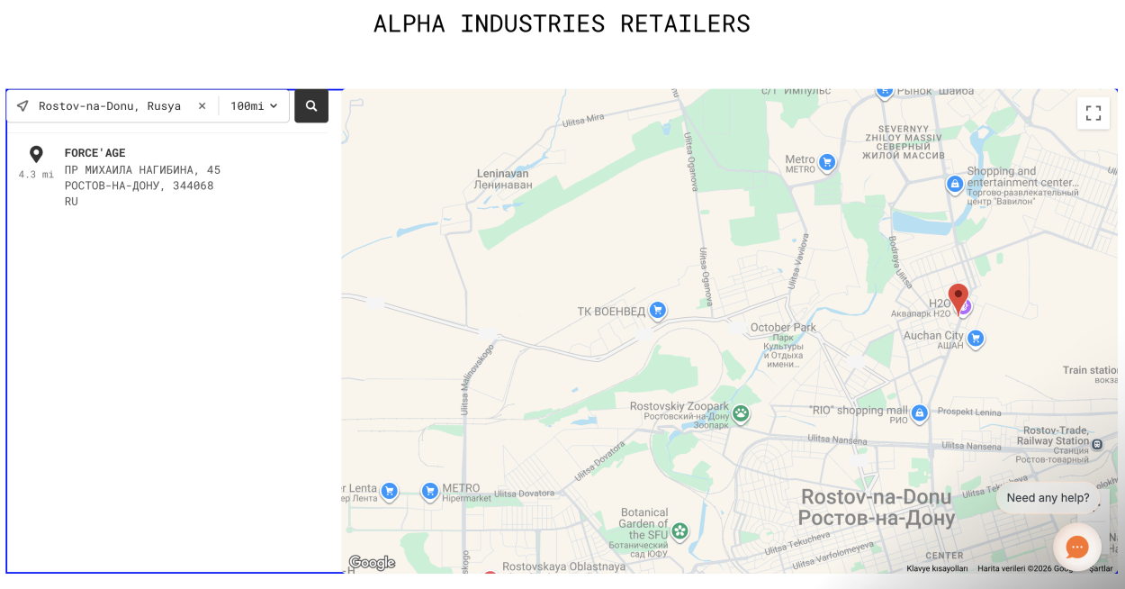This screenshot has height=589, width=1125.
Task: Click the red retailer map marker
Action: point(958,299)
